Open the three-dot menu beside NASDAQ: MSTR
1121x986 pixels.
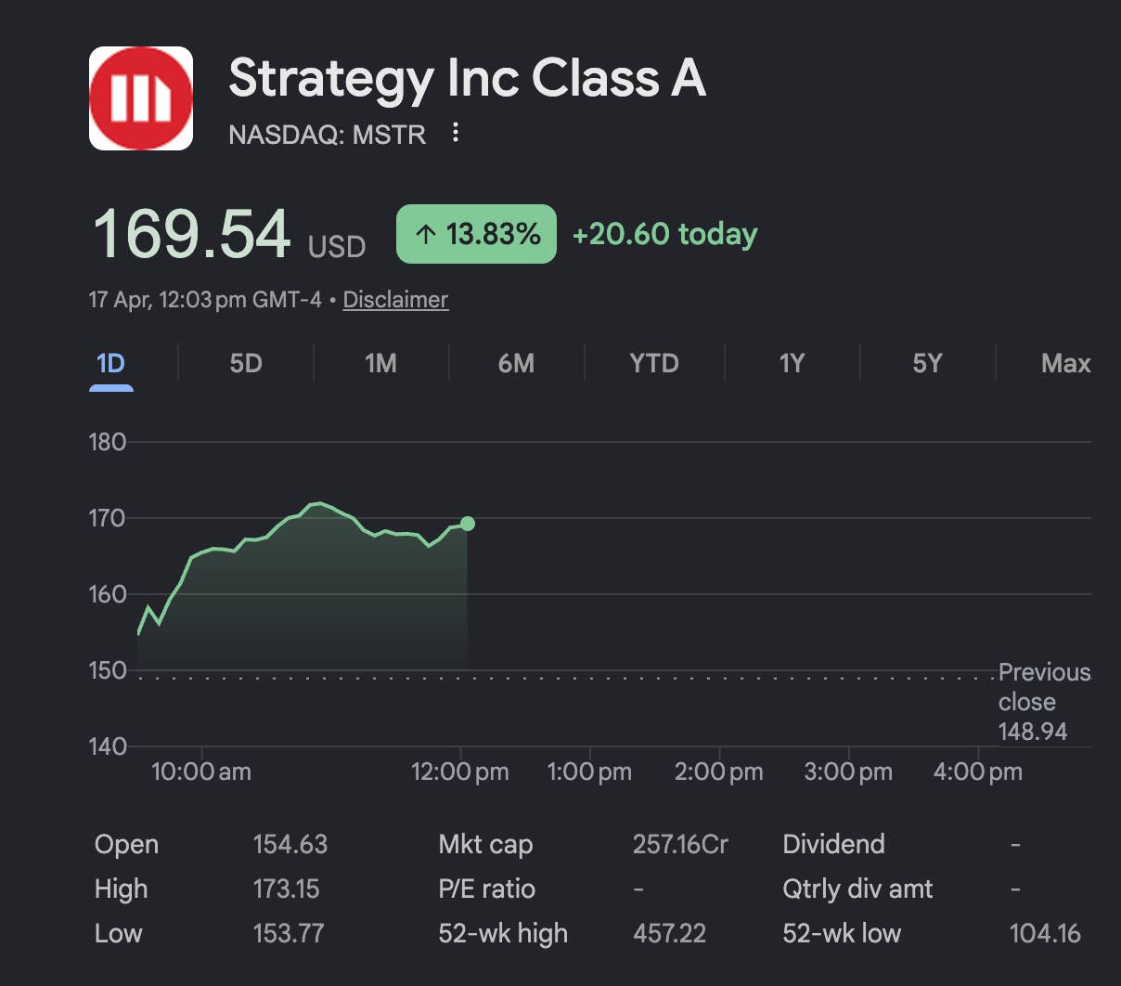point(456,133)
